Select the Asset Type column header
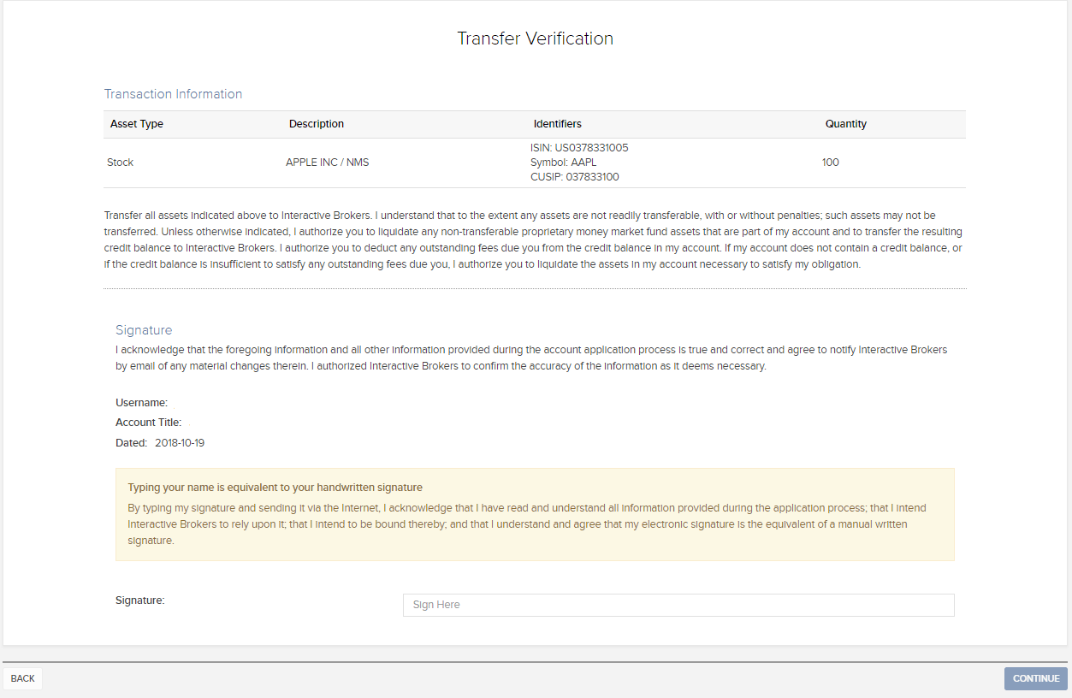Screen dimensions: 1072x698 point(137,124)
